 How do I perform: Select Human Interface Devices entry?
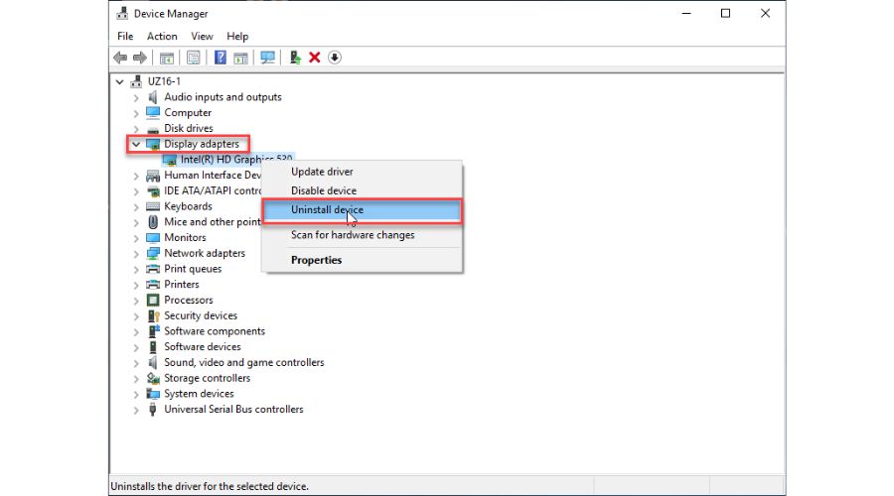tap(213, 176)
